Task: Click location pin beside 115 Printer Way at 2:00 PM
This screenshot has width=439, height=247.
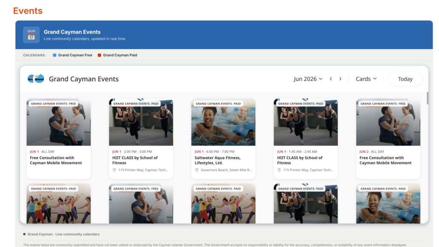Action: 114,170
